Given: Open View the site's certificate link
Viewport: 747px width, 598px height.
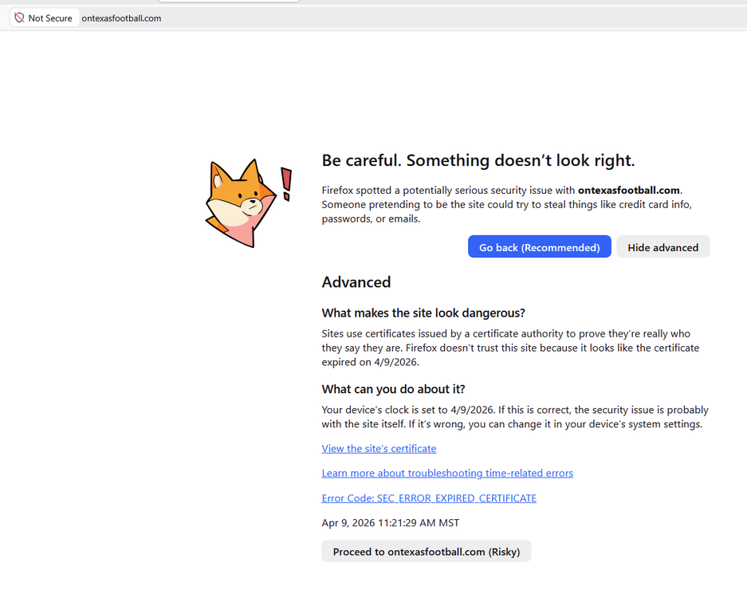Looking at the screenshot, I should click(x=379, y=448).
